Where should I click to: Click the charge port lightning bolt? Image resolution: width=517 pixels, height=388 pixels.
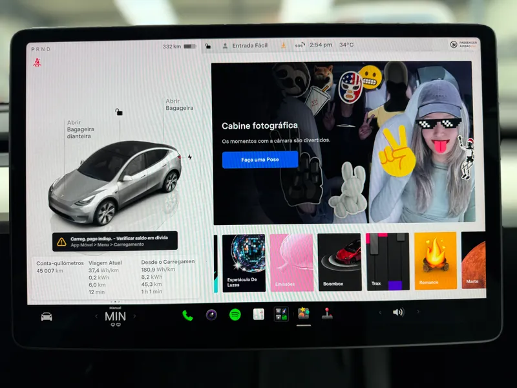pyautogui.click(x=190, y=157)
